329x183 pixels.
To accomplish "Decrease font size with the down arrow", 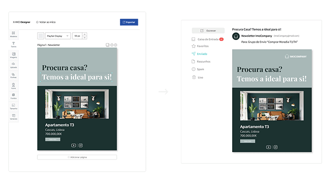I will click(x=84, y=38).
